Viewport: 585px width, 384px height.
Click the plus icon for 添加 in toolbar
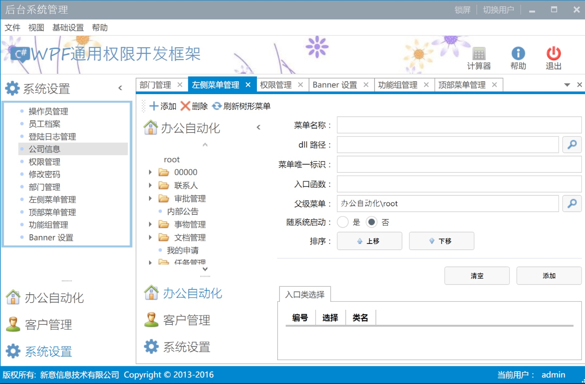(x=154, y=106)
